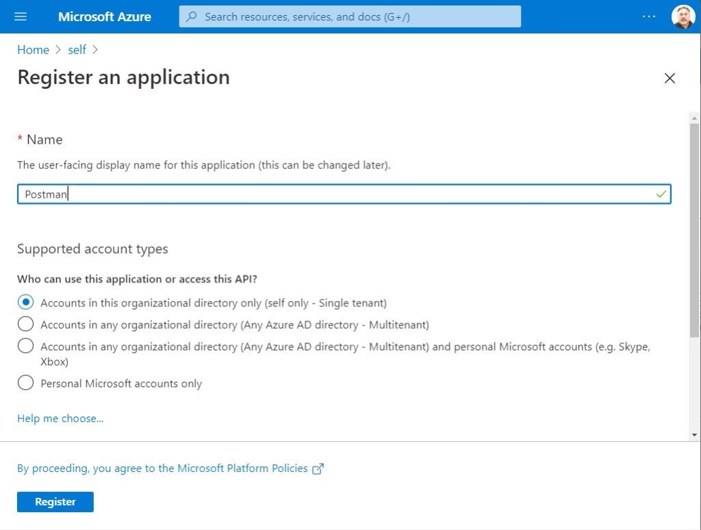Select Multitenant and personal Microsoft accounts
Screen dimensions: 701x530
(25, 346)
